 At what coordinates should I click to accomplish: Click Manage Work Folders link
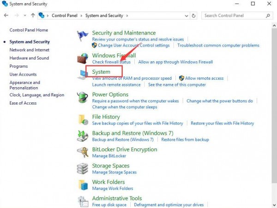tap(113, 189)
